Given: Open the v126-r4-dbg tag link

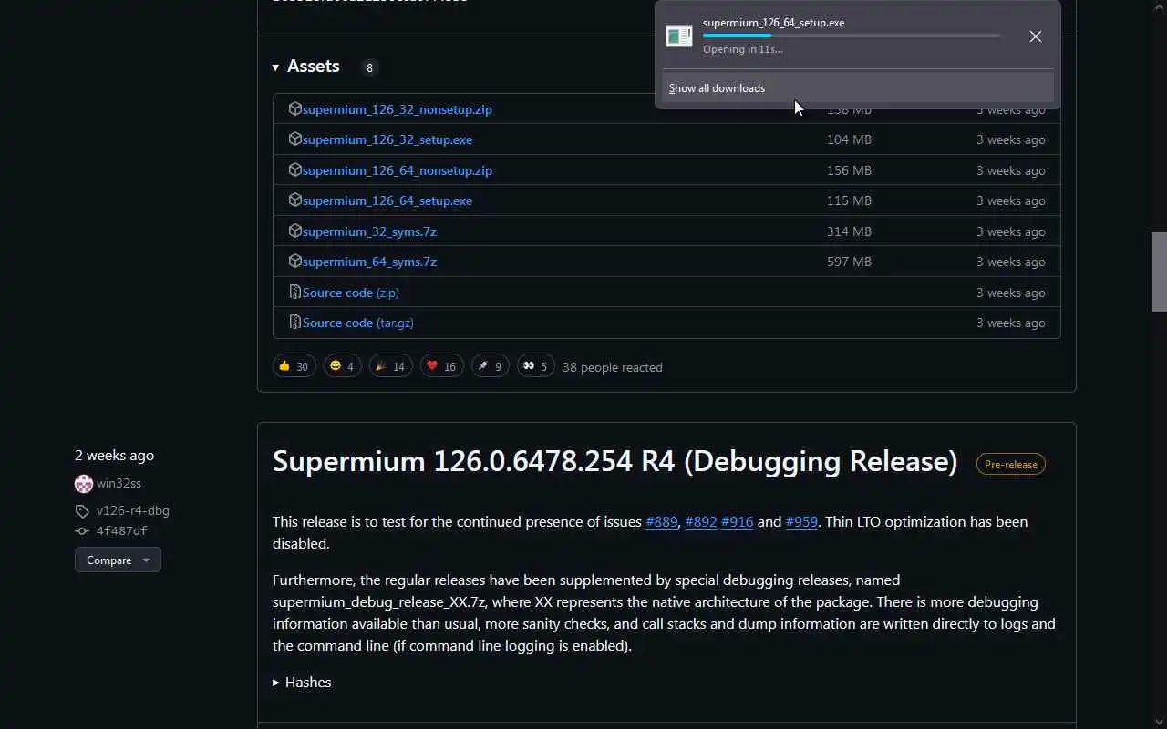Looking at the screenshot, I should [133, 510].
